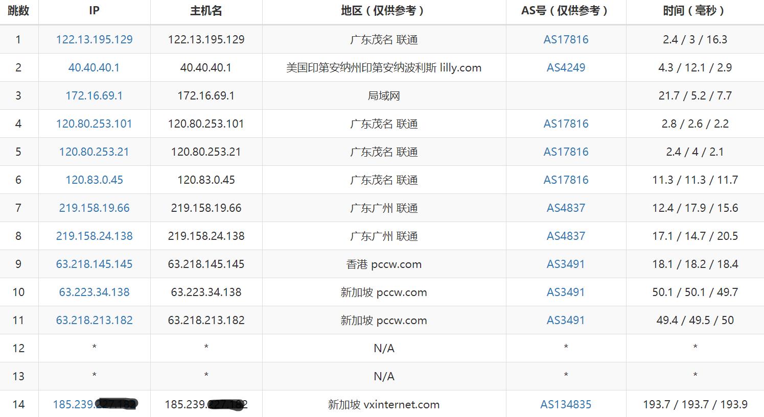
Task: Select hostname cell 120.83.0.45
Action: [x=206, y=180]
